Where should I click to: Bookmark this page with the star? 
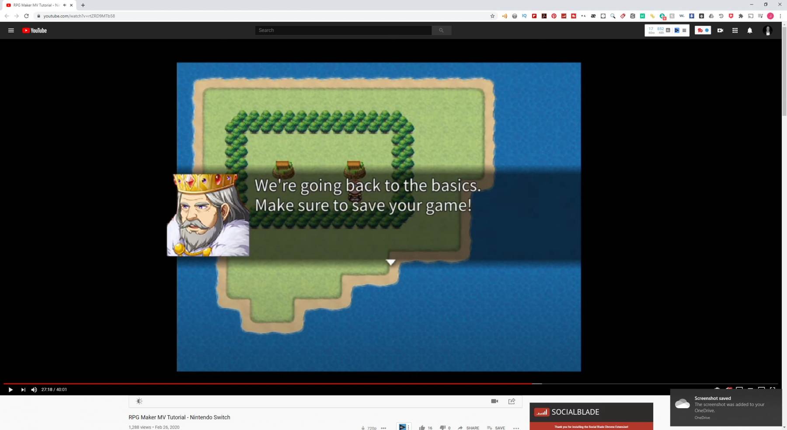tap(492, 16)
